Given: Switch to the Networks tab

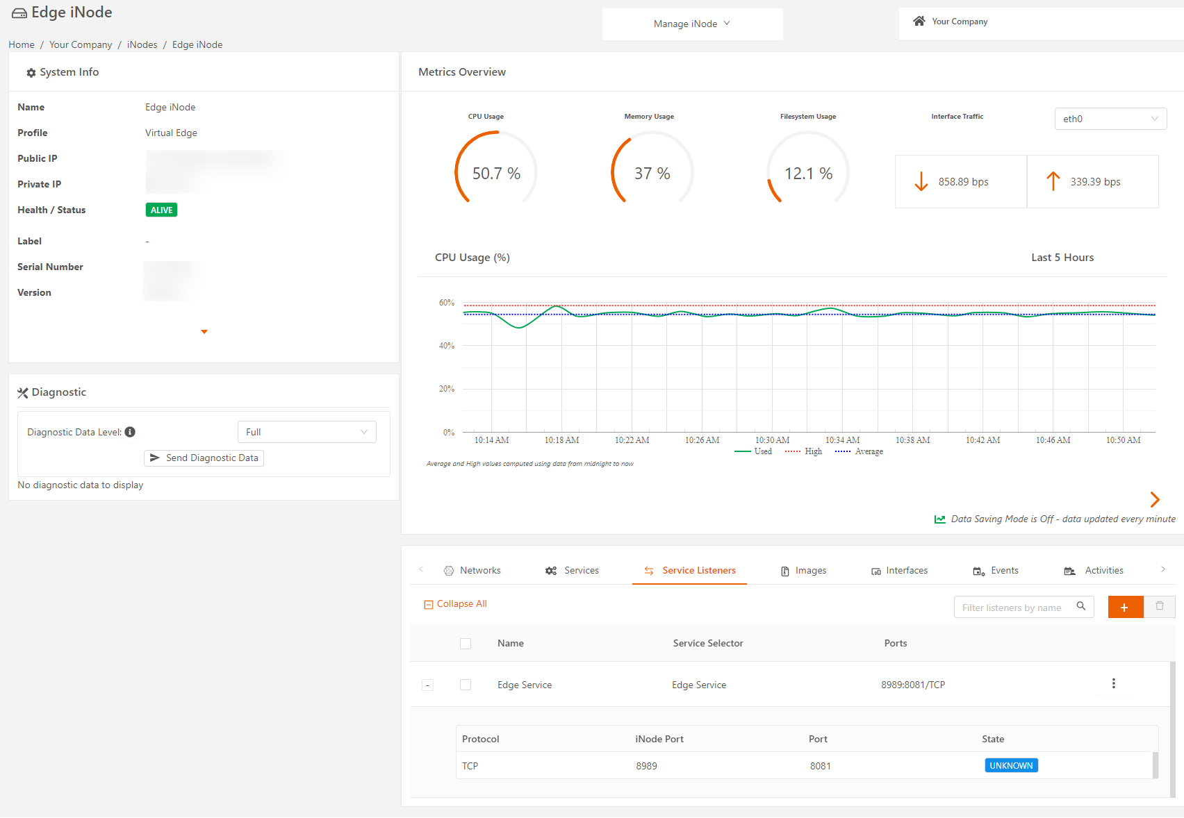Looking at the screenshot, I should point(472,571).
